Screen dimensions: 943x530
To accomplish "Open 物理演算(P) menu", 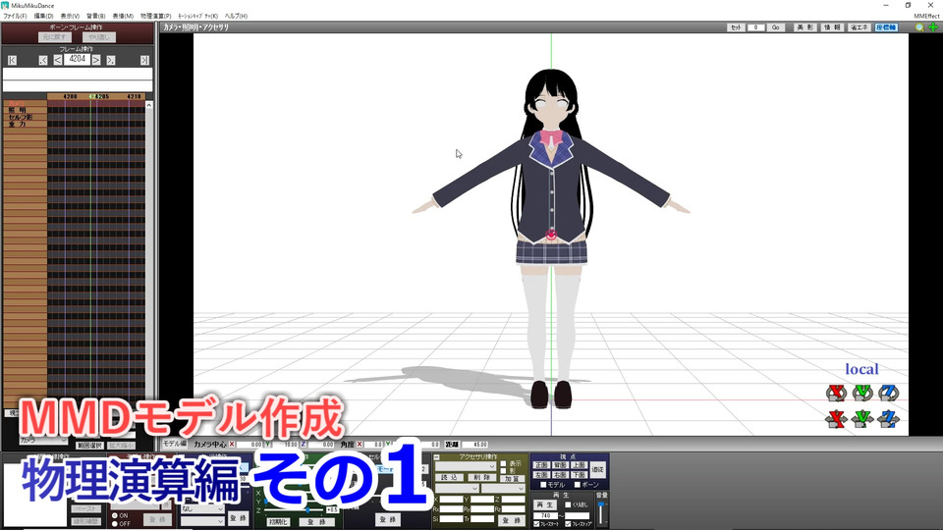I will click(156, 17).
